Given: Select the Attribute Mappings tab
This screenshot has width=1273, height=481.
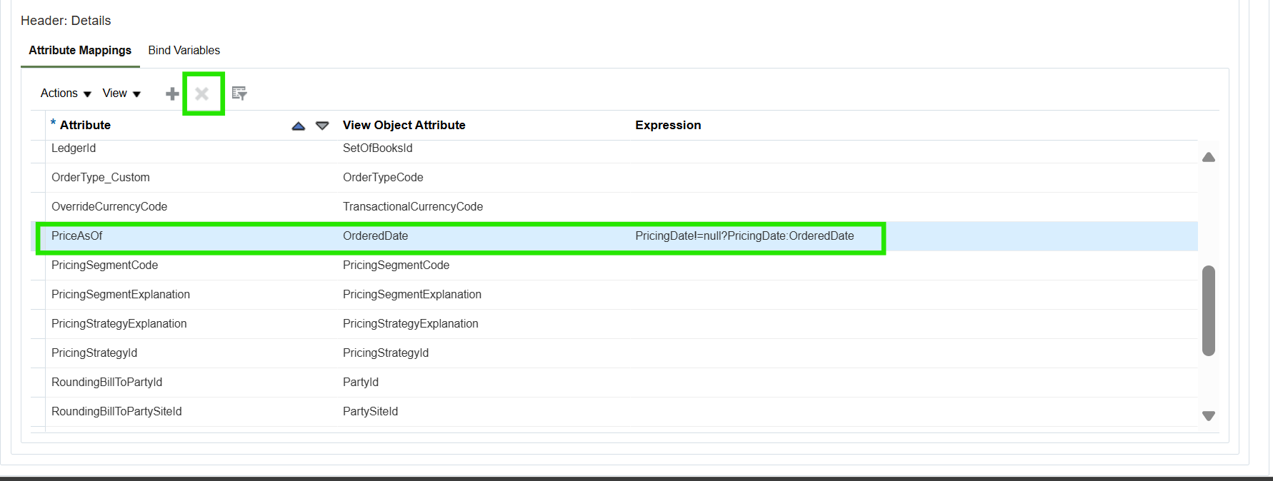Looking at the screenshot, I should click(80, 50).
